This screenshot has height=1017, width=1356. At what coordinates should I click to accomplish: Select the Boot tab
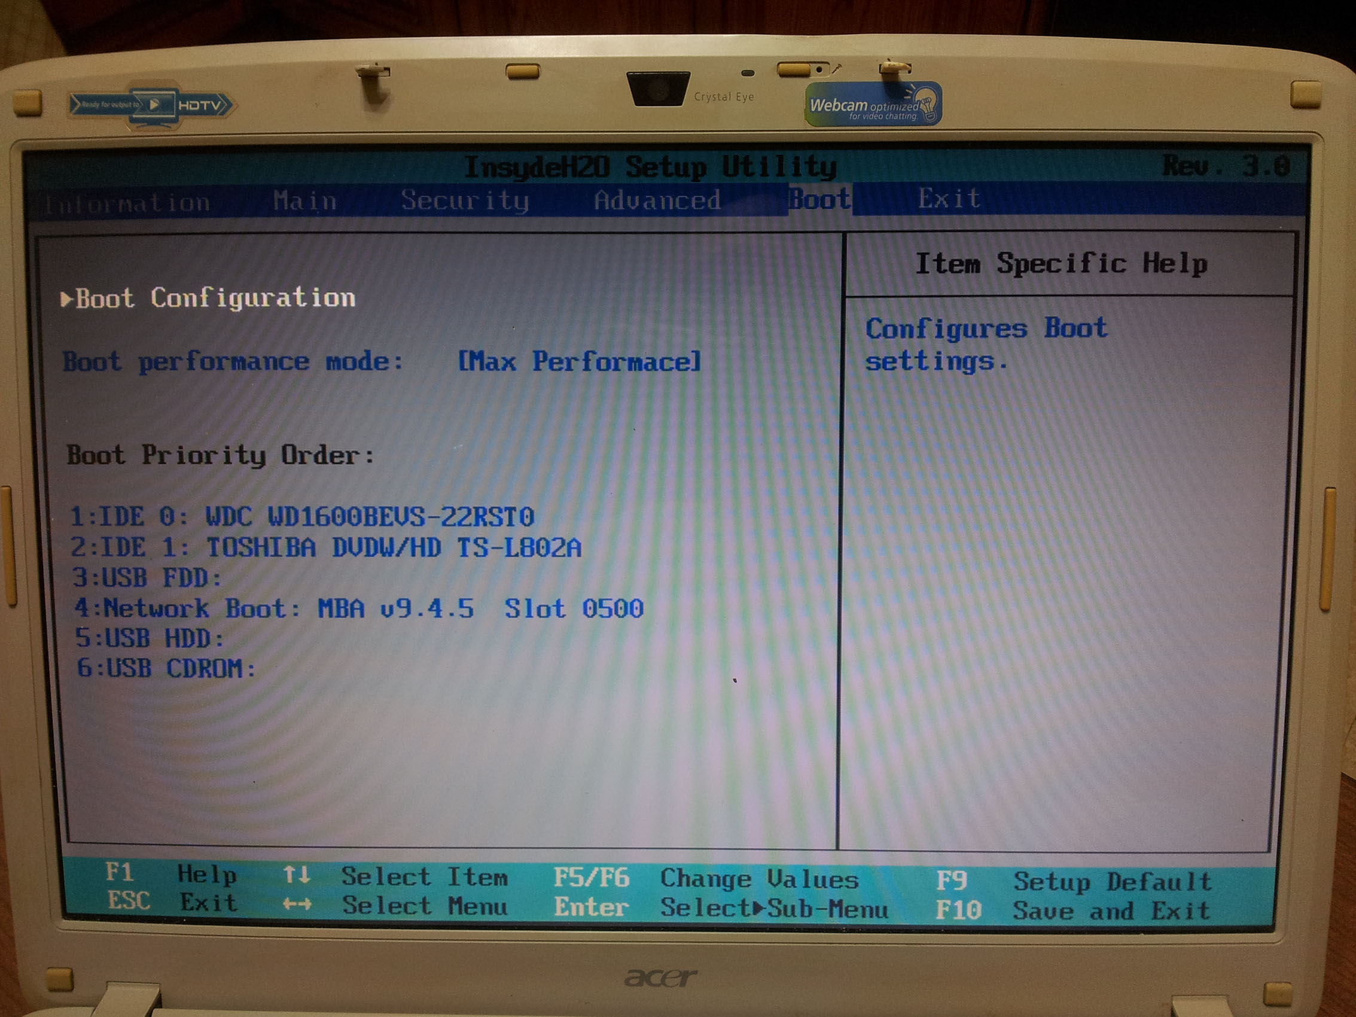tap(819, 199)
